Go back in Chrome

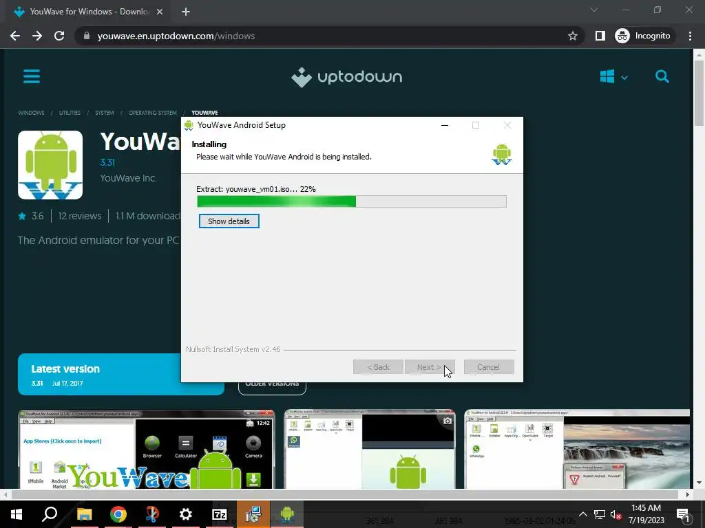click(x=15, y=36)
